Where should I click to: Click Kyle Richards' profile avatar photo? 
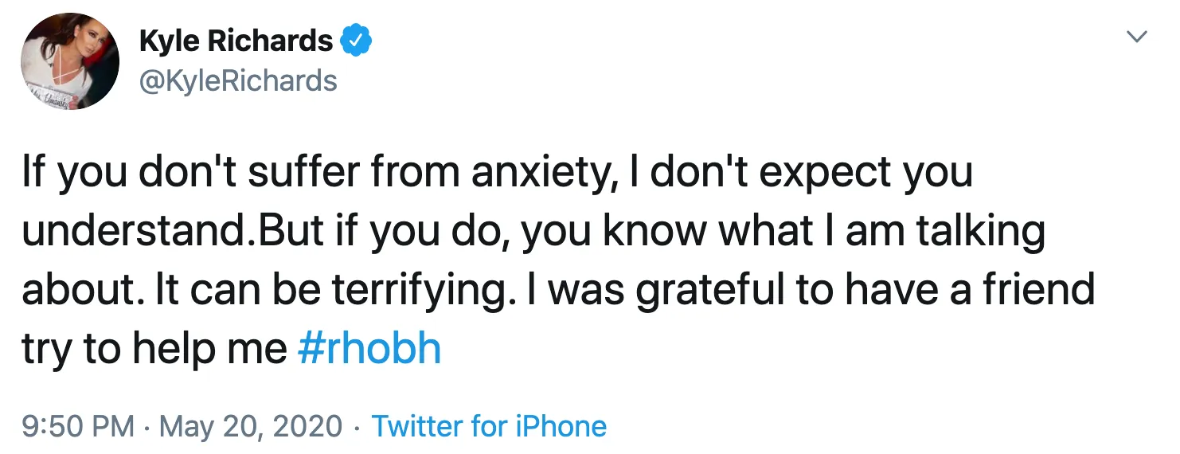pyautogui.click(x=70, y=61)
